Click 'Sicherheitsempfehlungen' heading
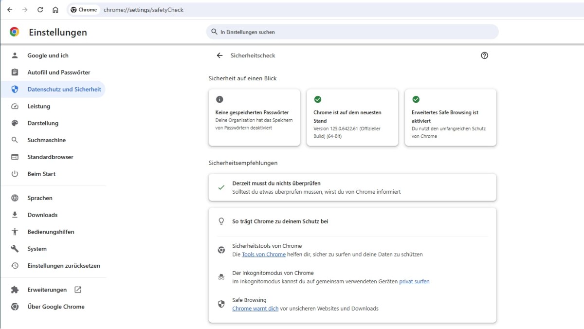Viewport: 584px width, 329px height. point(243,163)
